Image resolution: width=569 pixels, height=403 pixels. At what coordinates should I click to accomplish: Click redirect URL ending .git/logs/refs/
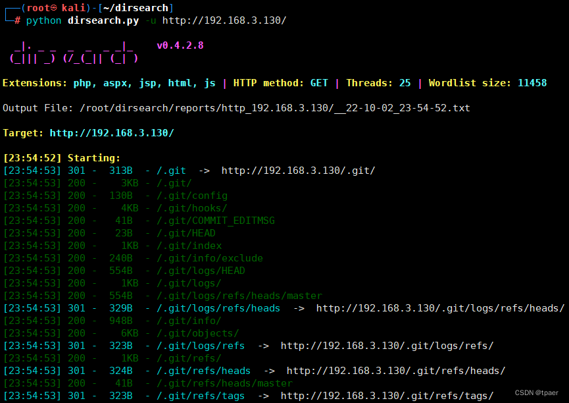coord(387,346)
